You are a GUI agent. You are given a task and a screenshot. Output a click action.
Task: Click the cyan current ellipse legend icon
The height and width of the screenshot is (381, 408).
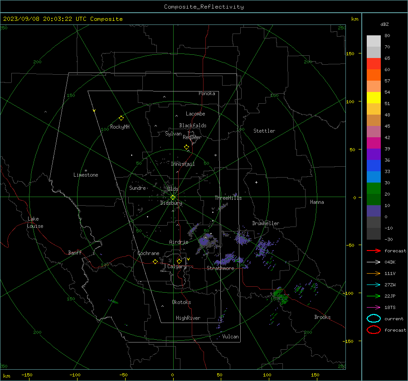coord(374,318)
